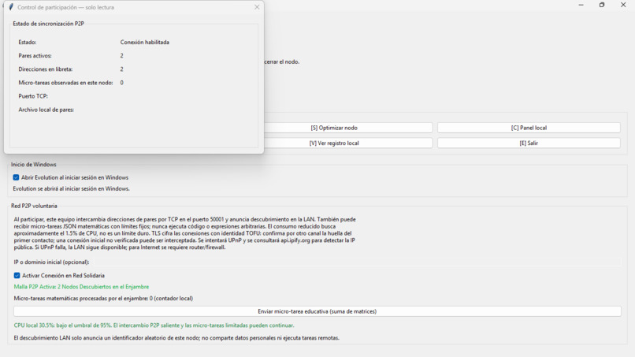Viewport: 635px width, 357px height.
Task: Click the 'Estado:' label in the dialog
Action: pos(27,42)
